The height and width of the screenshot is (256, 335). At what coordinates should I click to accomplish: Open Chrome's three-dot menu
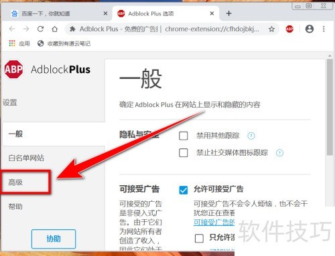click(324, 29)
